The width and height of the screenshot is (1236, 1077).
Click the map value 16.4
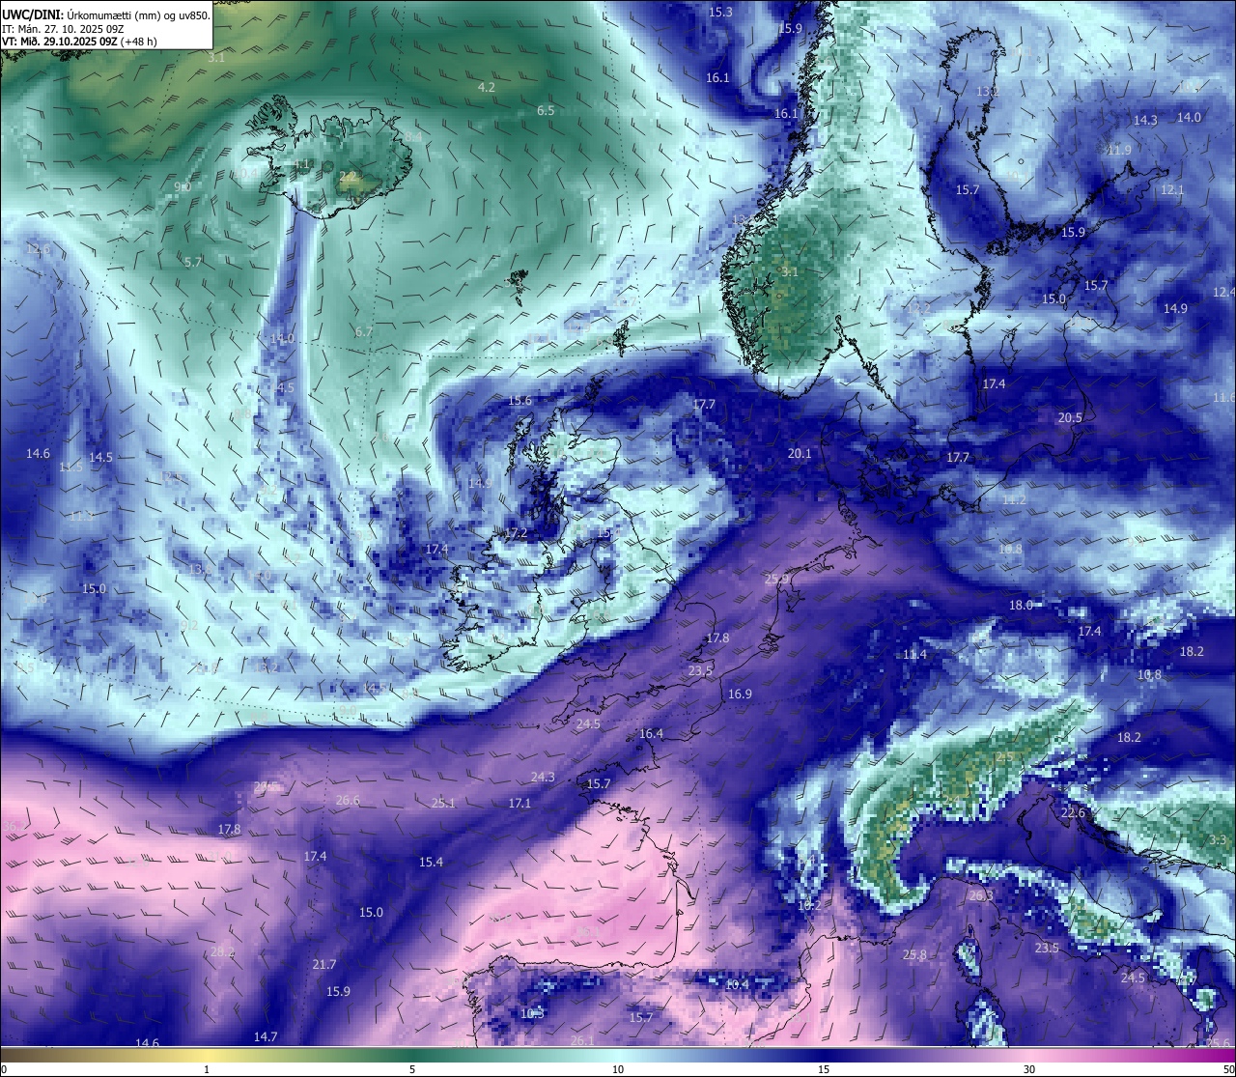[x=651, y=734]
